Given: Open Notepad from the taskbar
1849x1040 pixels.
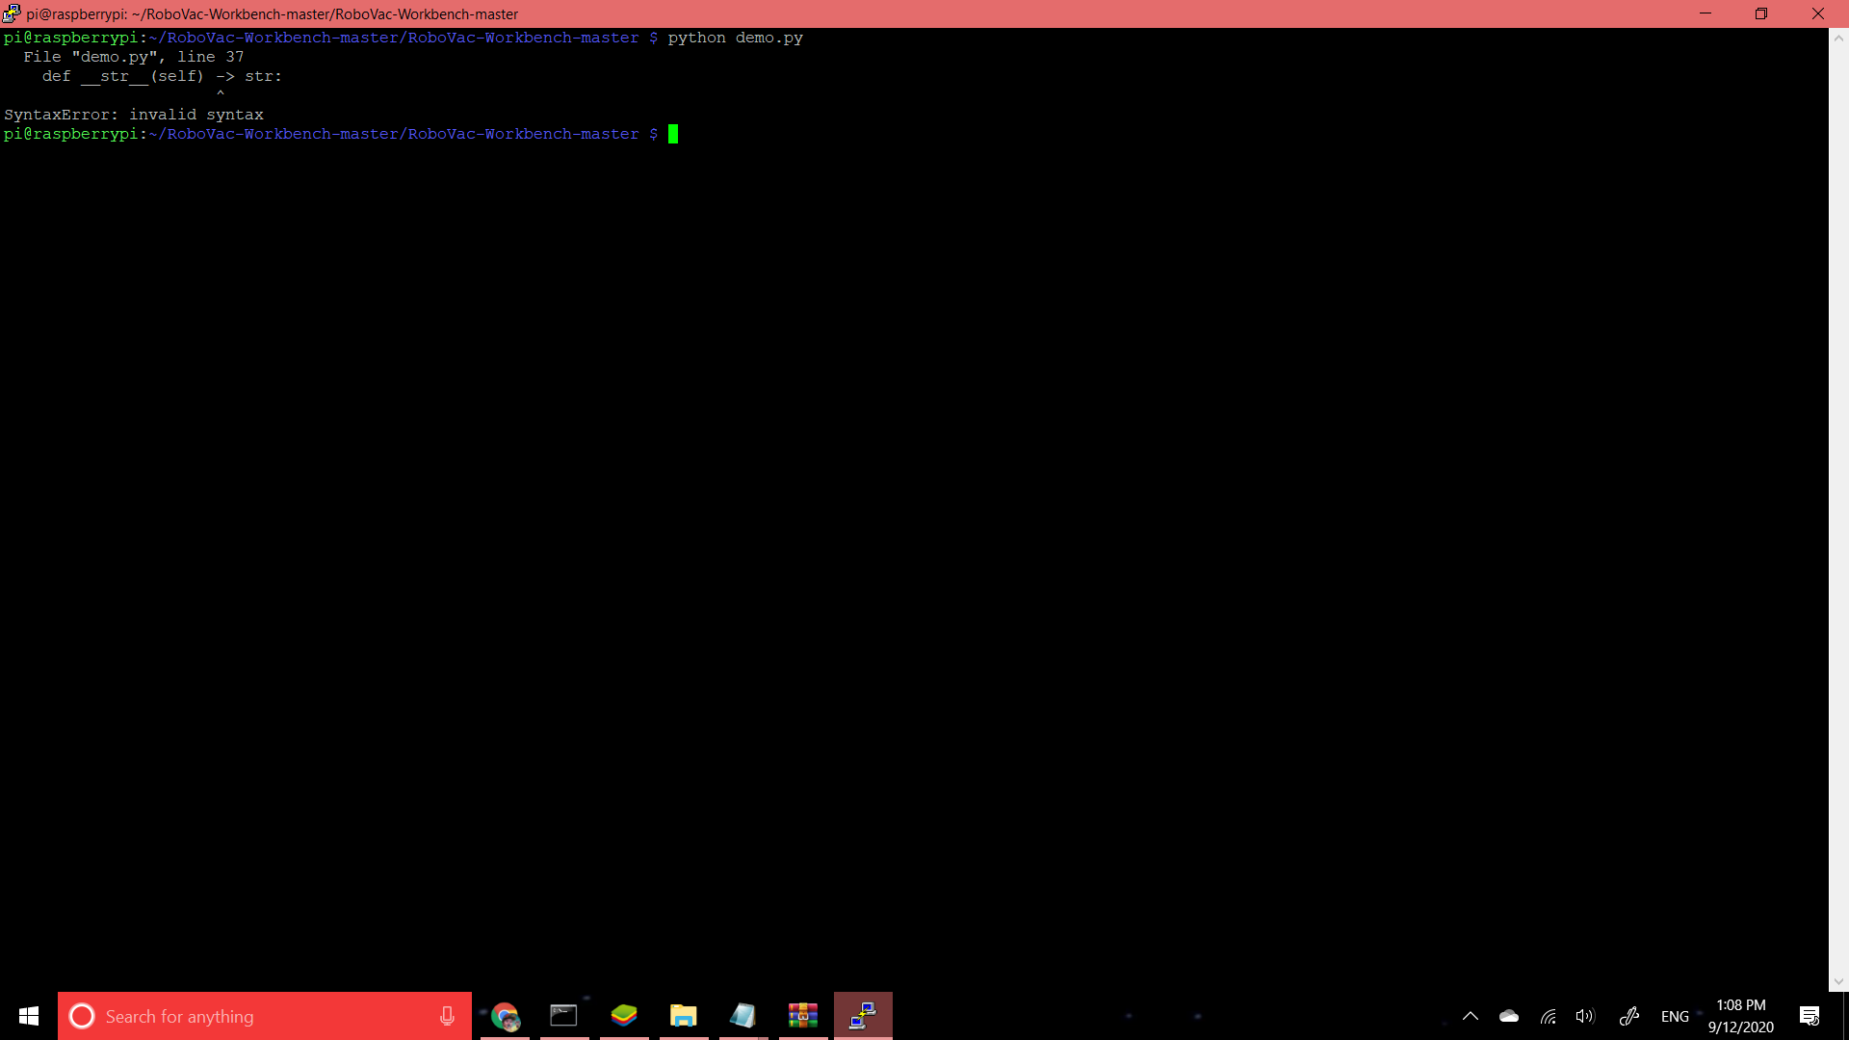Looking at the screenshot, I should 742,1016.
